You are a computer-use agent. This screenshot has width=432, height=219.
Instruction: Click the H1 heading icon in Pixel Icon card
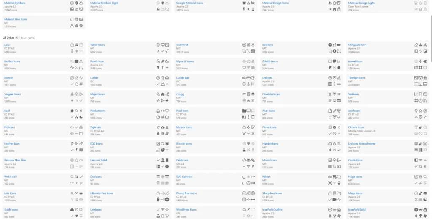click(244, 117)
